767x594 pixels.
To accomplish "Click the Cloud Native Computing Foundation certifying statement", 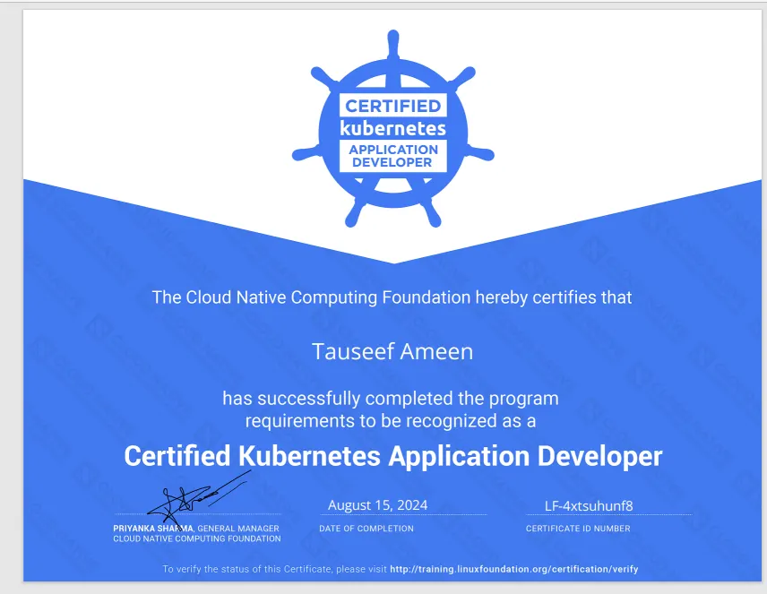I will tap(392, 297).
